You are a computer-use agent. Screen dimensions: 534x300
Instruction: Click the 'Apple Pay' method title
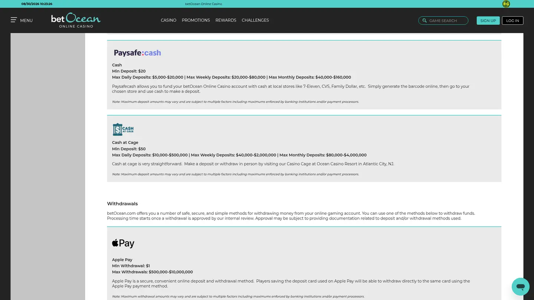122,260
